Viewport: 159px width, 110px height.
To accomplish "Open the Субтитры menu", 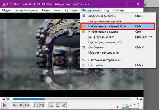I will click(x=72, y=10).
